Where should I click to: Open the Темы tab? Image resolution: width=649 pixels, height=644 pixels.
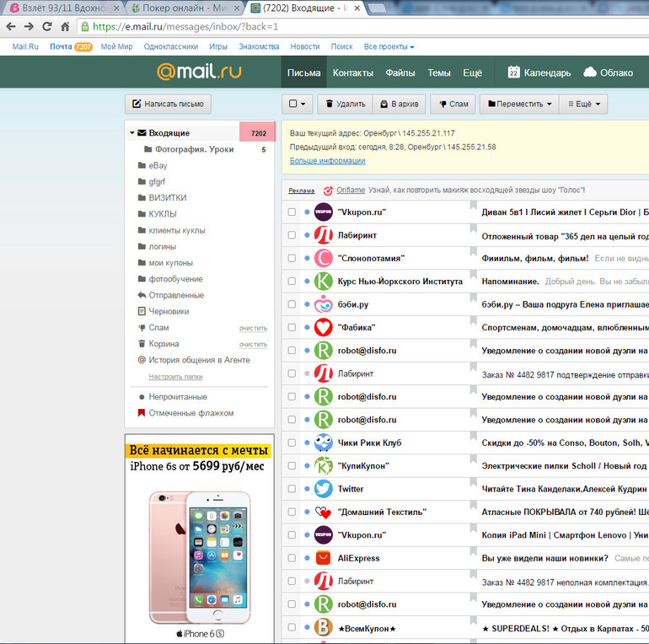pyautogui.click(x=439, y=72)
